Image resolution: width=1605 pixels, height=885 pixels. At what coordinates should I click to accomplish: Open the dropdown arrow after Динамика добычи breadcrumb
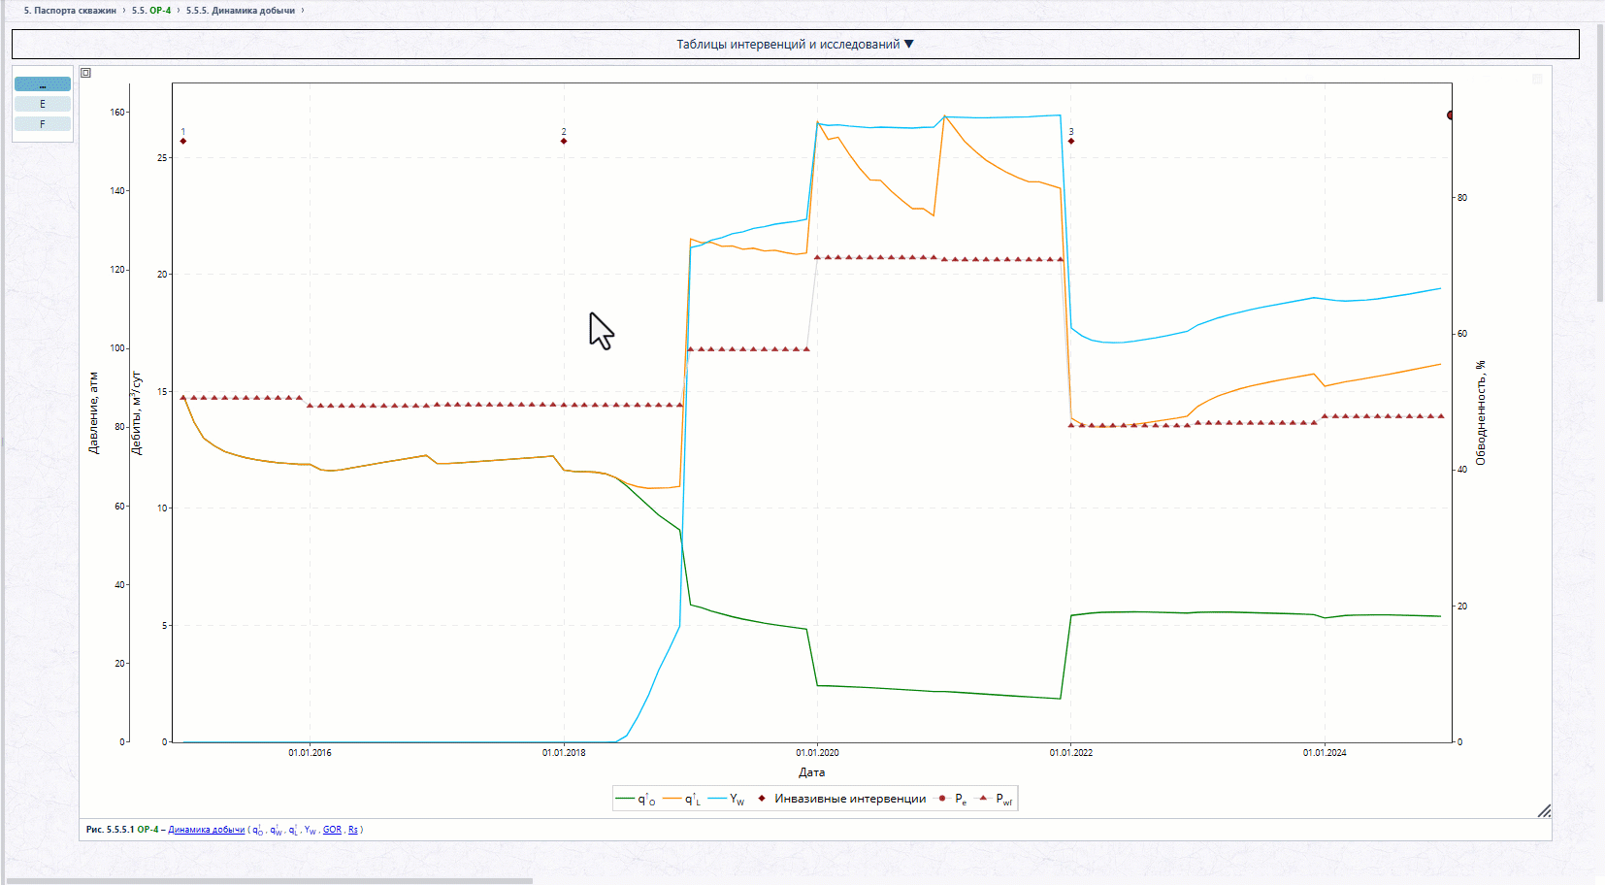point(303,11)
